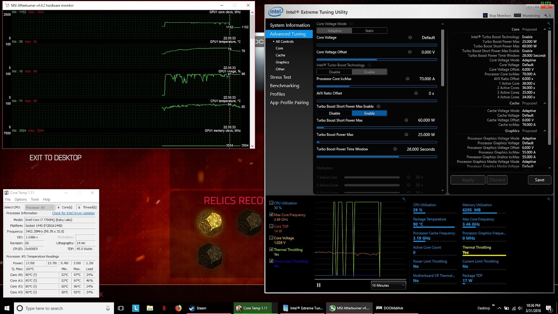Set Core Voltage Mode to Adaptive
Image resolution: width=558 pixels, height=314 pixels.
(334, 31)
